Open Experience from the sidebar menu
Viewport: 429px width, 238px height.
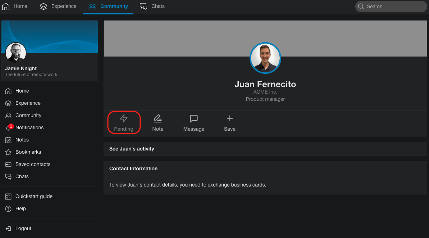[28, 103]
